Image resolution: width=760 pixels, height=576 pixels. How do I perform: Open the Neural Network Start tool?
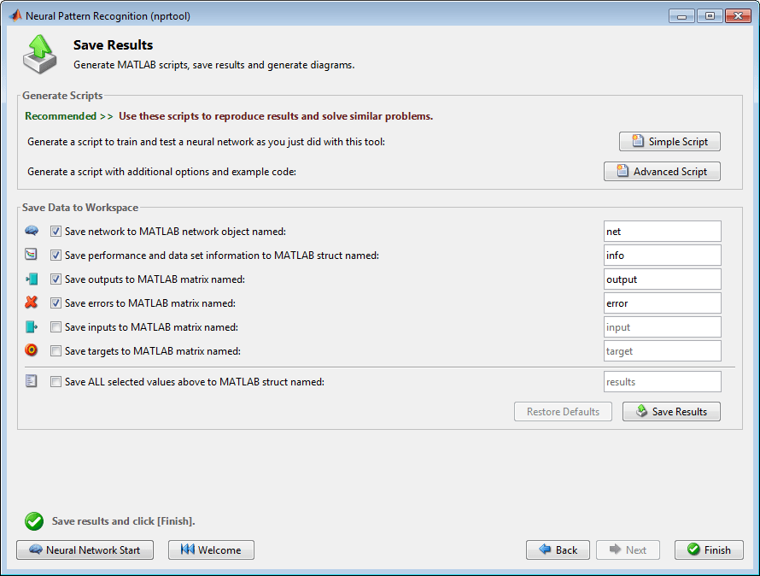pyautogui.click(x=85, y=550)
